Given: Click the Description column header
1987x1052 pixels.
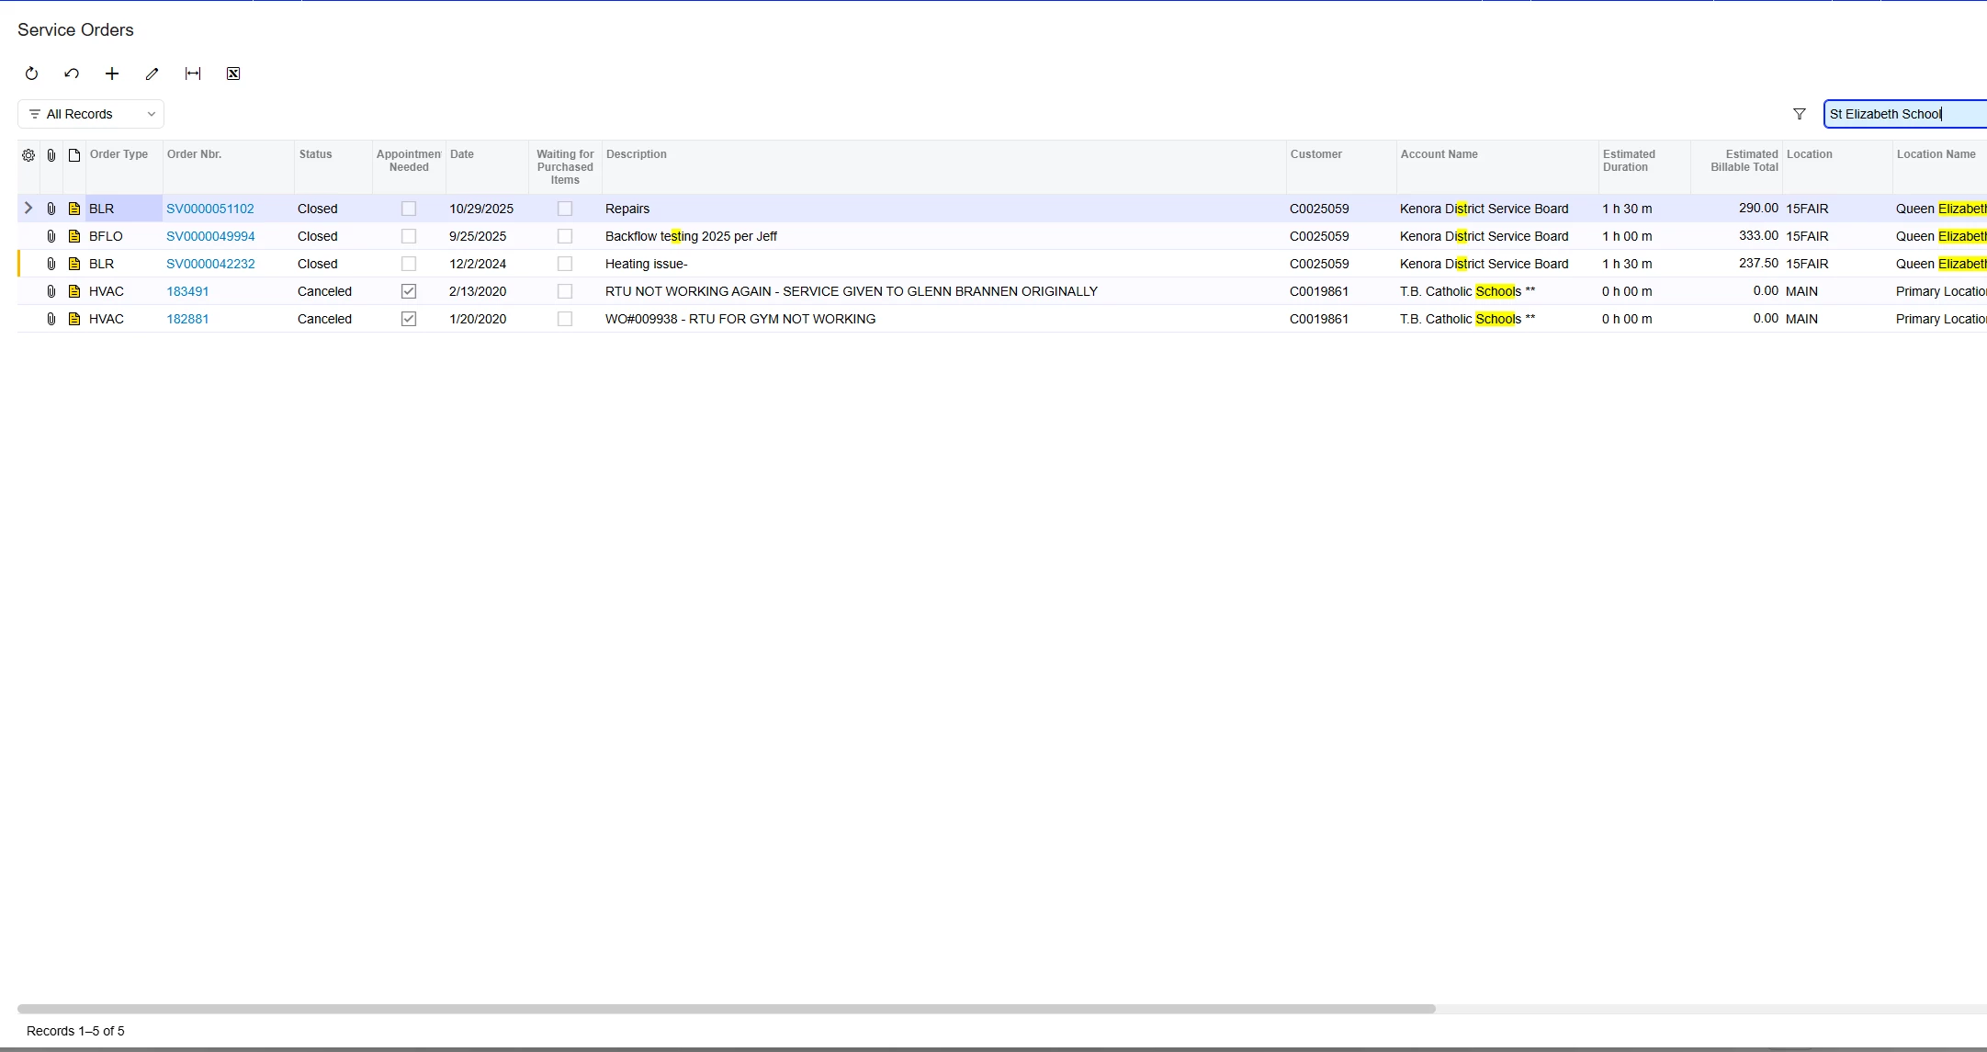Looking at the screenshot, I should 636,154.
